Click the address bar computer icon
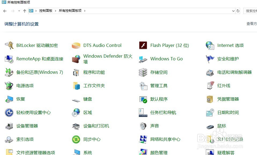 (31, 11)
